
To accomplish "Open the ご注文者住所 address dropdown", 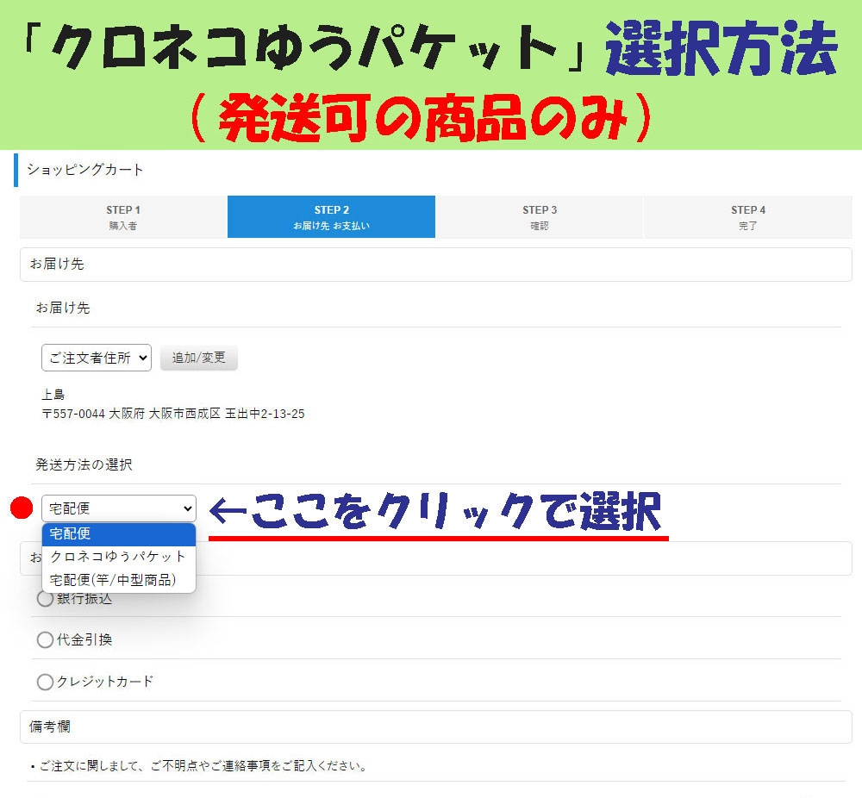I will pyautogui.click(x=97, y=358).
